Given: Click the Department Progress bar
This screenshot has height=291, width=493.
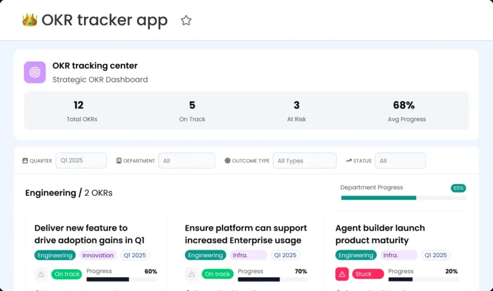Looking at the screenshot, I should [x=403, y=198].
